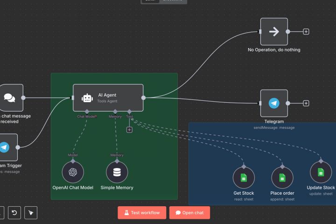Open the Telegram sendMessage node
Screen dimensions: 336x224
point(274,103)
